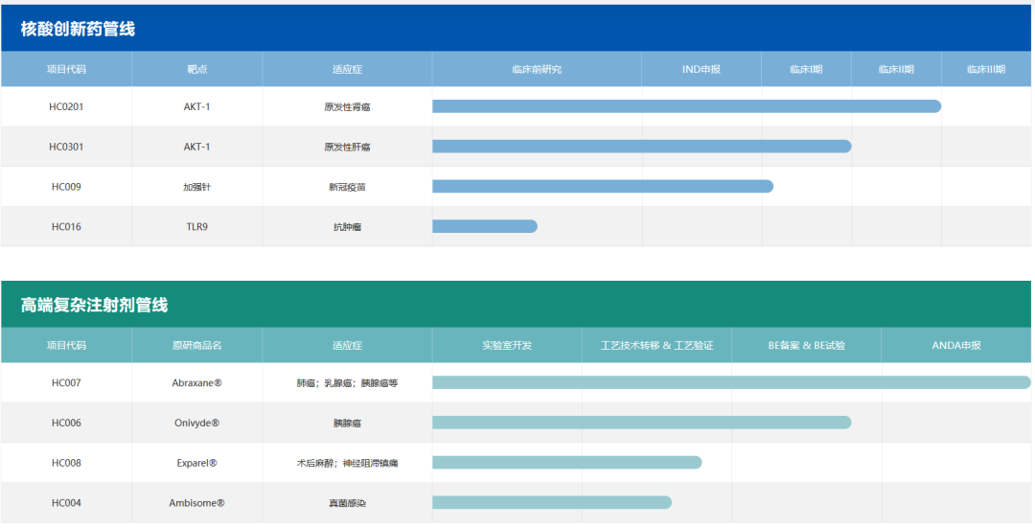1035x528 pixels.
Task: Click the 临床前研究 stage header
Action: click(x=537, y=69)
